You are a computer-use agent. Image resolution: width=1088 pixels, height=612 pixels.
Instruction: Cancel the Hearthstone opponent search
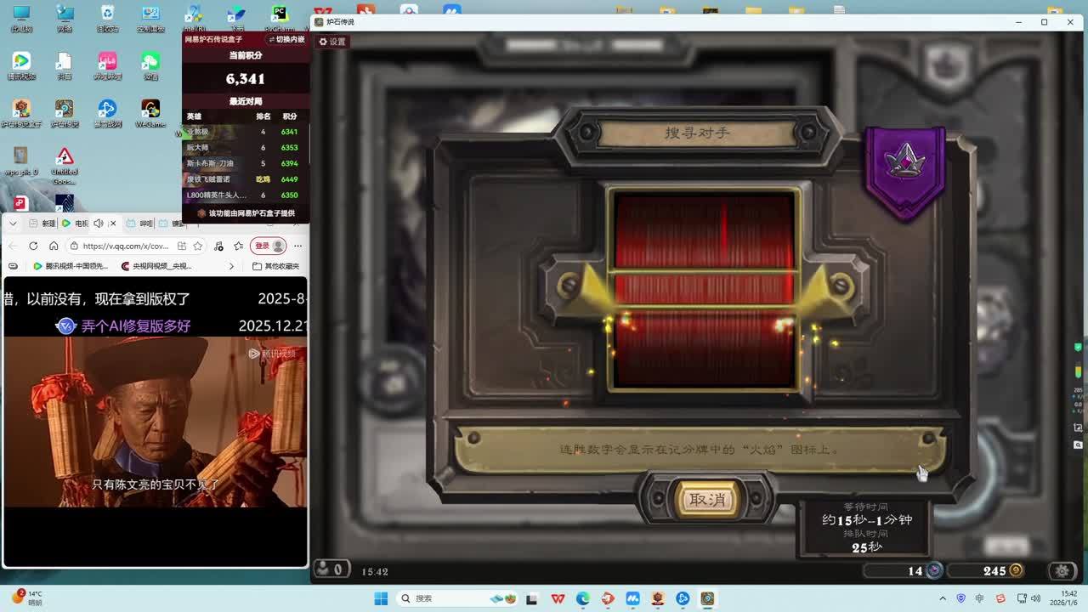(x=706, y=500)
